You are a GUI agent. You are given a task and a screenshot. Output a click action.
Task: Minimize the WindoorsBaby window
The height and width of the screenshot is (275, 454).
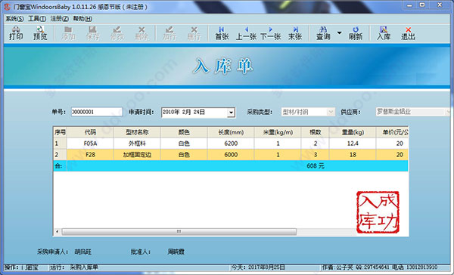pyautogui.click(x=409, y=5)
